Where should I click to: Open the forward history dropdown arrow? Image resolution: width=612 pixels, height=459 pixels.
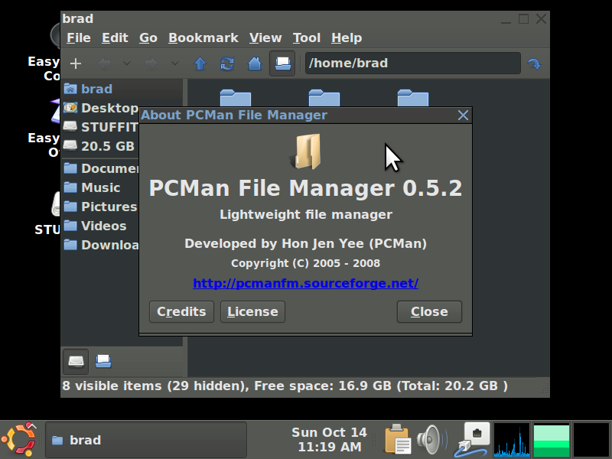coord(175,63)
